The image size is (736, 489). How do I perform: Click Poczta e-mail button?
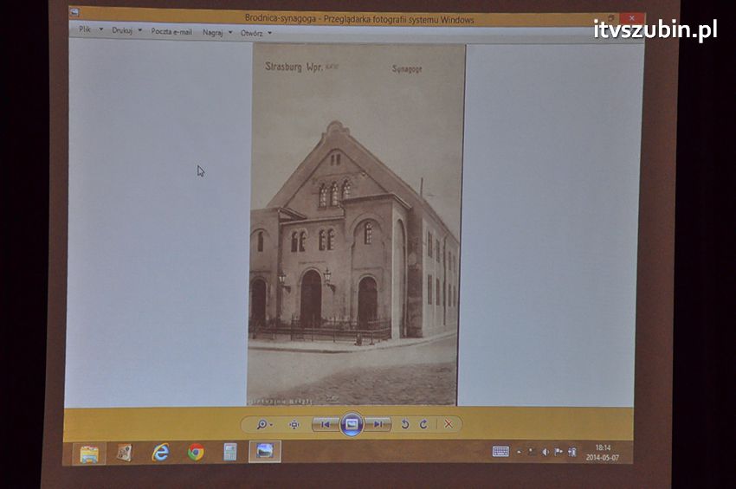pyautogui.click(x=171, y=31)
